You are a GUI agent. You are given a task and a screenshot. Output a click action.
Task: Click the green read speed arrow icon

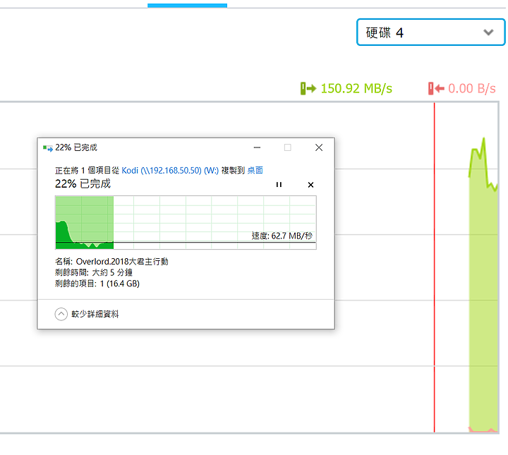click(x=308, y=88)
